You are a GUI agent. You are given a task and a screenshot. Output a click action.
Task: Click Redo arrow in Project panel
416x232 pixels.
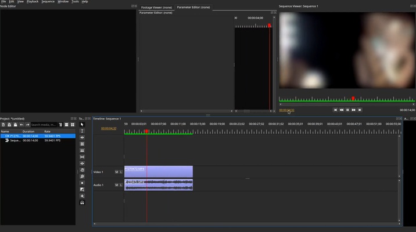(27, 125)
